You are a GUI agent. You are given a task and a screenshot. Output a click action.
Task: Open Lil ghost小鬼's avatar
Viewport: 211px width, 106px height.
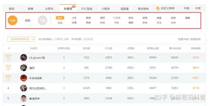(x=24, y=58)
